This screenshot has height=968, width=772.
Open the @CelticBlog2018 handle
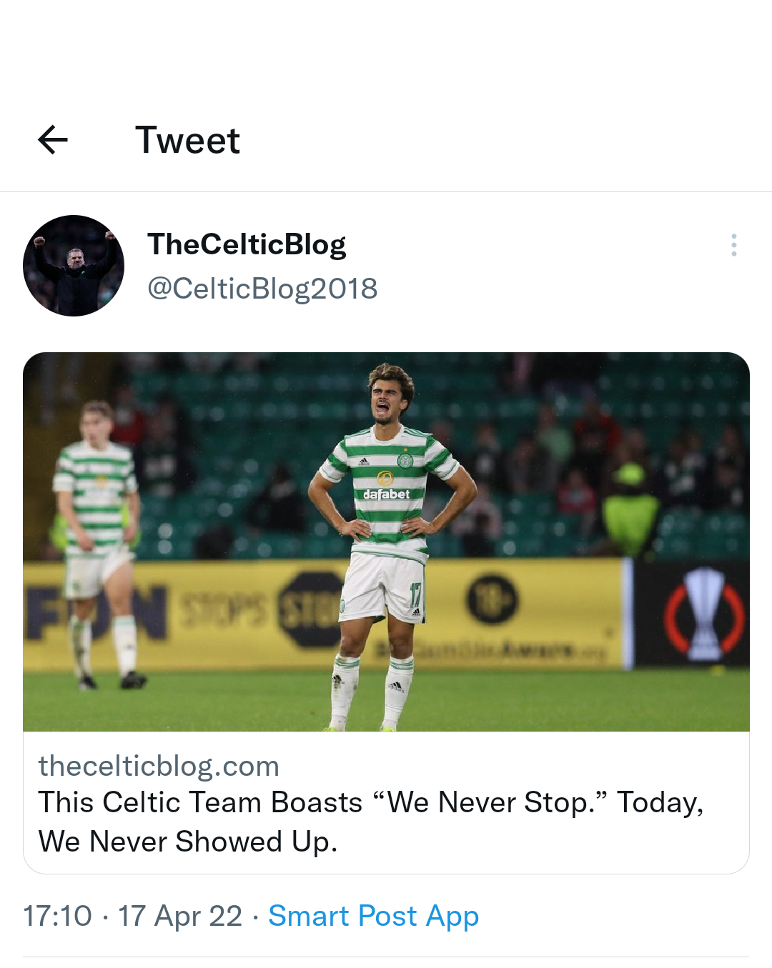click(262, 289)
